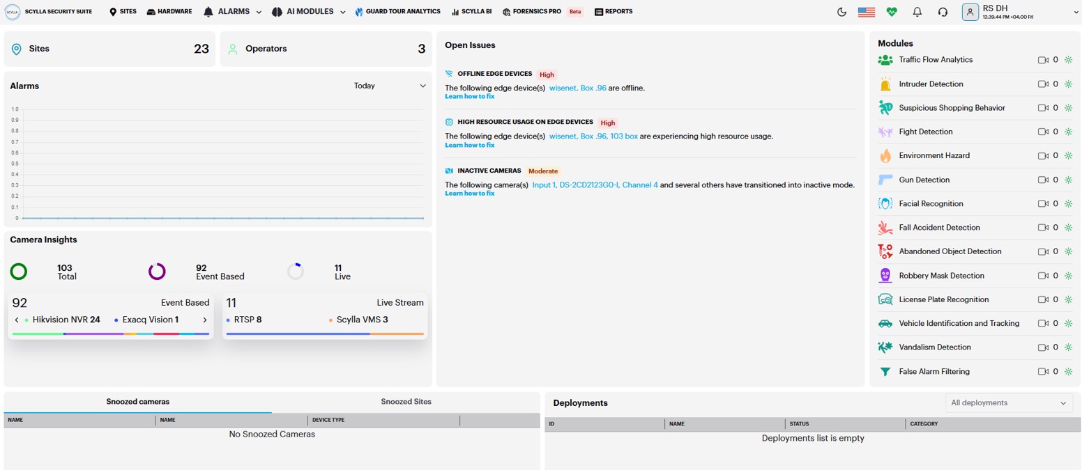Switch to the Snoozed Sites tab
1082x470 pixels.
406,402
